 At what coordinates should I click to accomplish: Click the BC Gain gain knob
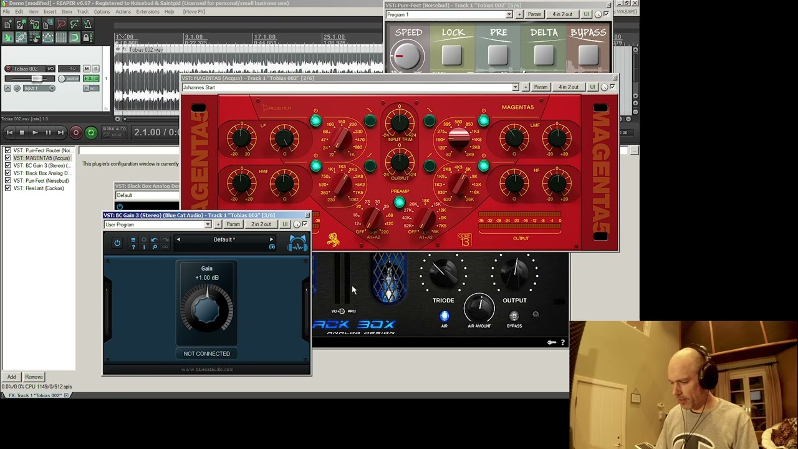pos(206,309)
